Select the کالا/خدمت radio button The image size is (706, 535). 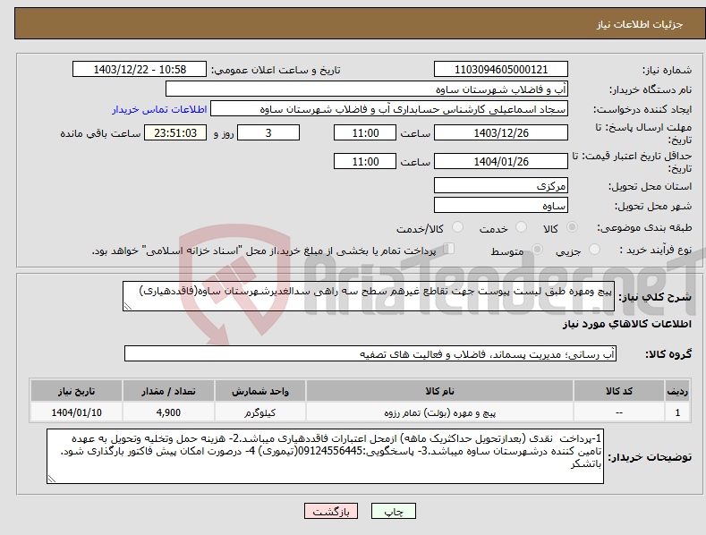click(457, 227)
